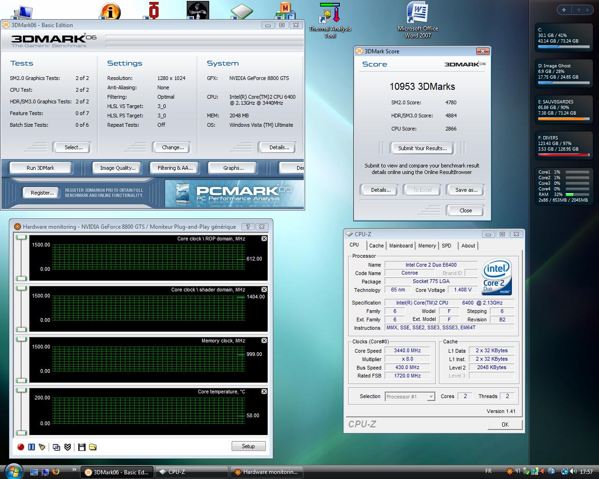599x479 pixels.
Task: Open Graphs... in 3DMark06
Action: 233,168
